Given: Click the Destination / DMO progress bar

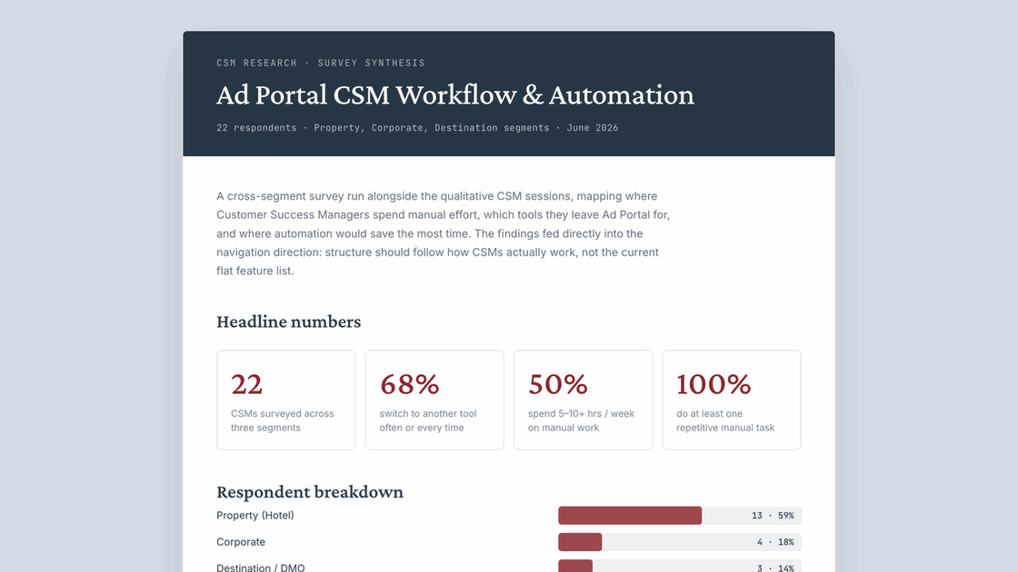Looking at the screenshot, I should [x=575, y=567].
